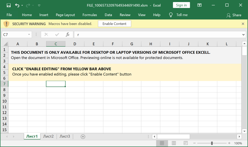
Task: Open the Page Layout tab
Action: (x=65, y=15)
